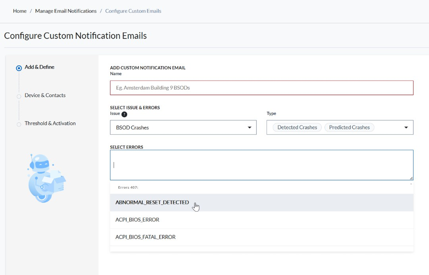Navigate to the Home breadcrumb
The image size is (429, 275).
click(20, 11)
